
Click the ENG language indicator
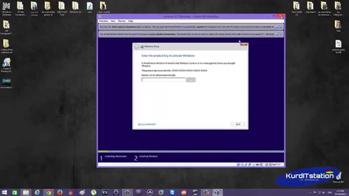[330, 193]
